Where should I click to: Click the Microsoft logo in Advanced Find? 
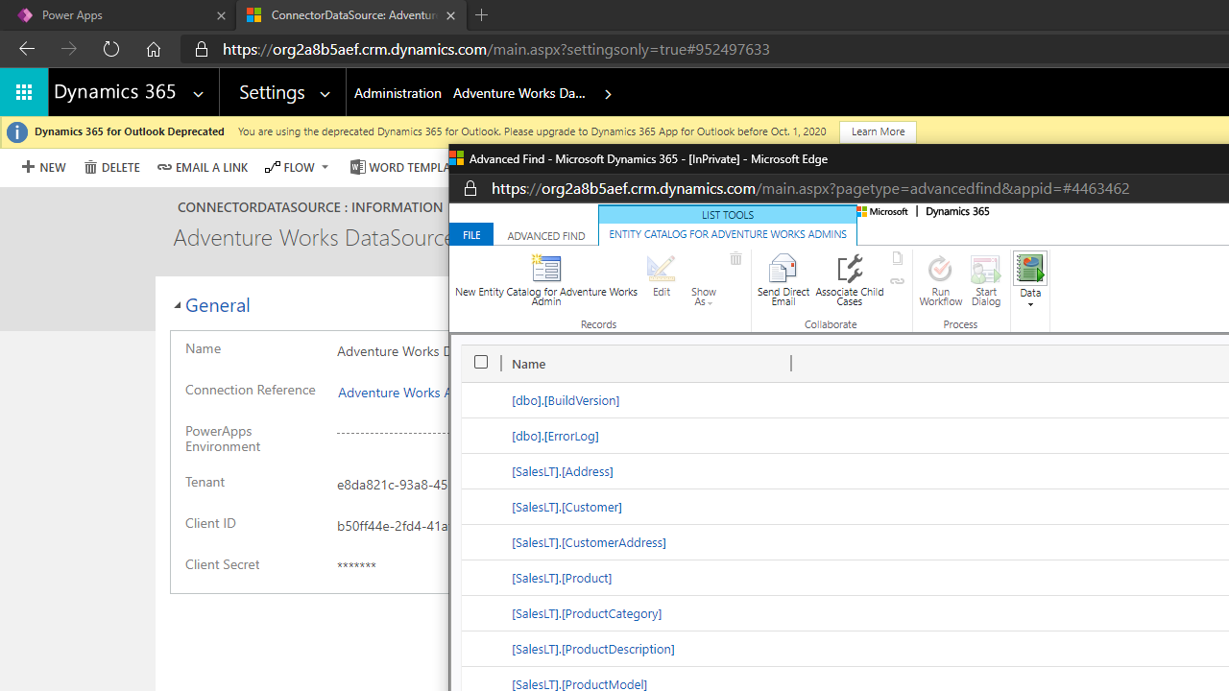pyautogui.click(x=883, y=211)
